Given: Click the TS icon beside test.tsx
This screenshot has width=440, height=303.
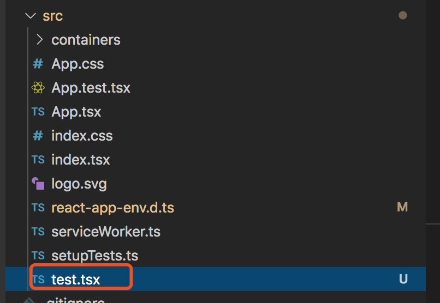Looking at the screenshot, I should point(38,280).
